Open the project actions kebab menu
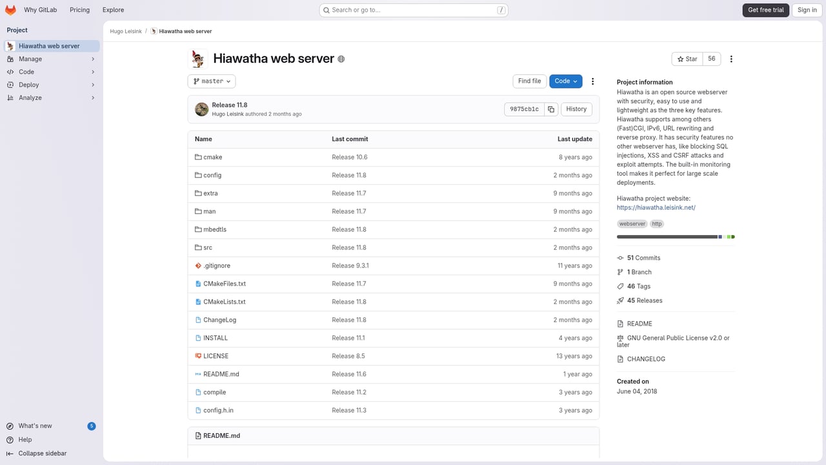The height and width of the screenshot is (465, 826). 731,59
